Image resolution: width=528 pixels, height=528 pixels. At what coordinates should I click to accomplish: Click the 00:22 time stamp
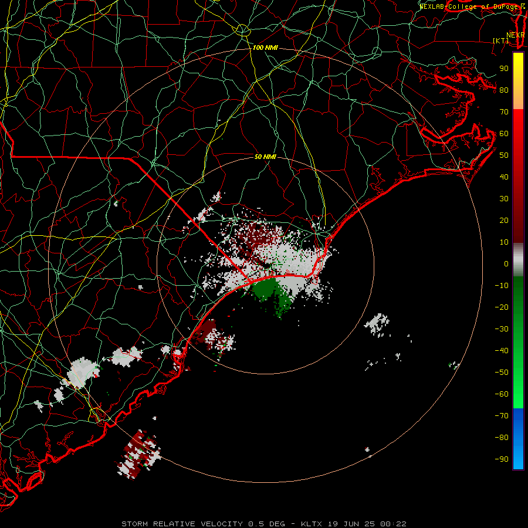[393, 524]
